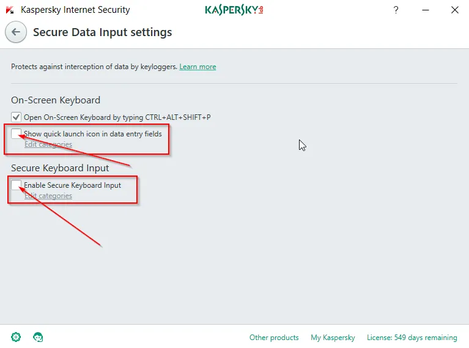Screen dimensions: 469x348
Task: Open Other products link
Action: (274, 338)
